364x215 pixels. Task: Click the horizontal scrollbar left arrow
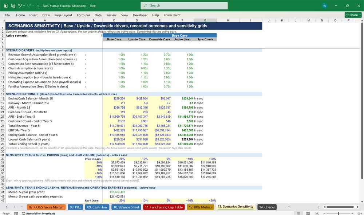pos(325,207)
